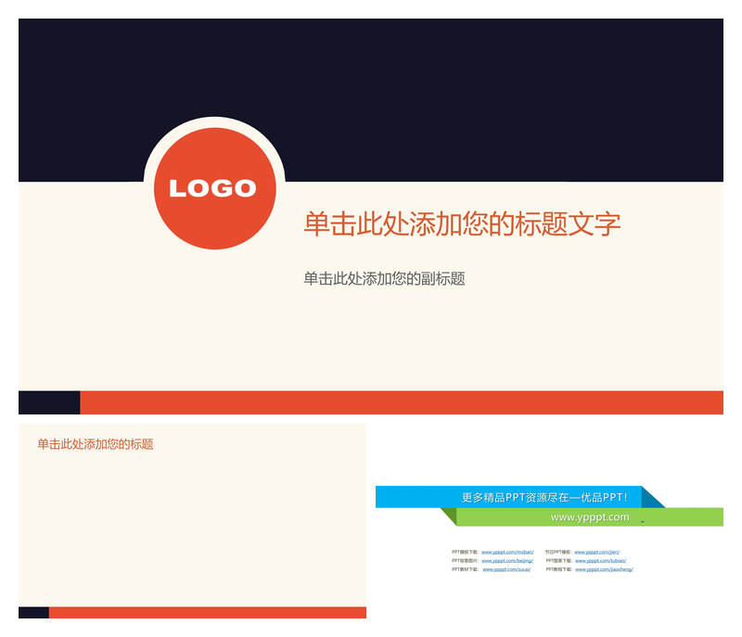Screen dimensions: 742x637
Task: Click the small slide title 单击此处添加您的标题
Action: point(96,444)
